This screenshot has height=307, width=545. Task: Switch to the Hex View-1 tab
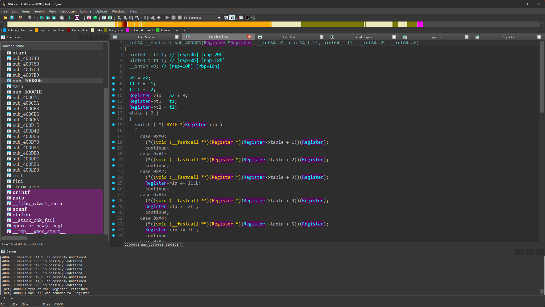point(290,37)
